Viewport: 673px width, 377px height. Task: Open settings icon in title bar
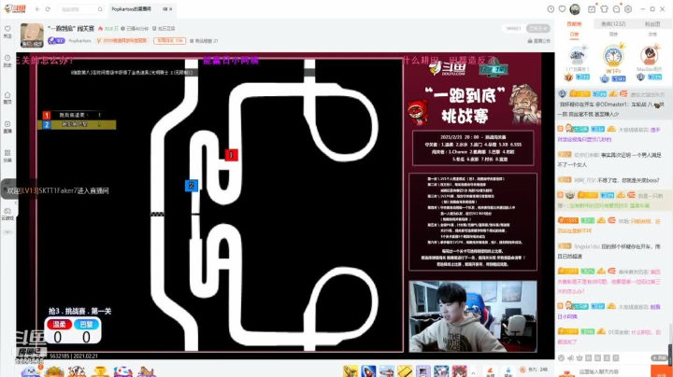628,9
